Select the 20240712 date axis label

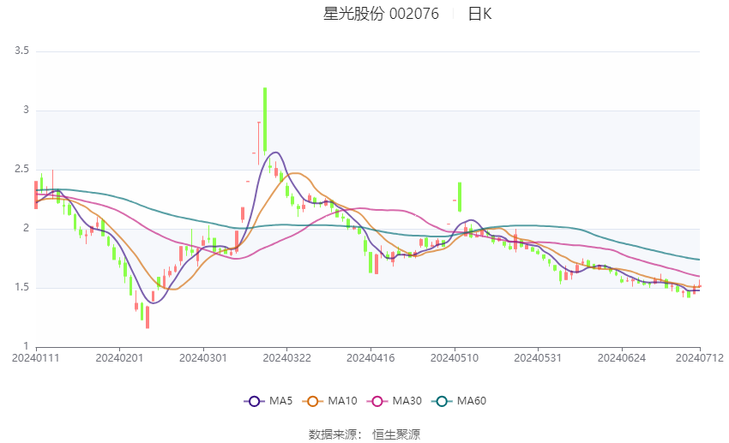(700, 358)
